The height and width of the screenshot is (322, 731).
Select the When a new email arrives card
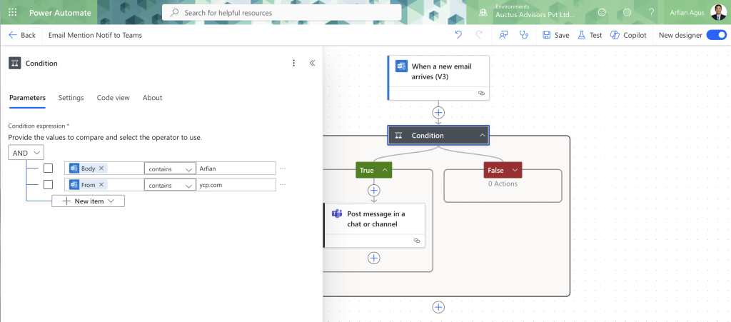(x=438, y=77)
